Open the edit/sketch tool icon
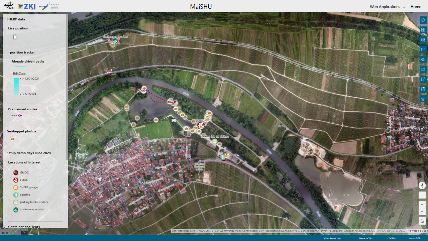This screenshot has height=241, width=428. point(423,79)
